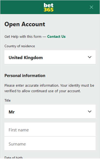Click the verified identity sentence line
The width and height of the screenshot is (100, 159).
43,91
